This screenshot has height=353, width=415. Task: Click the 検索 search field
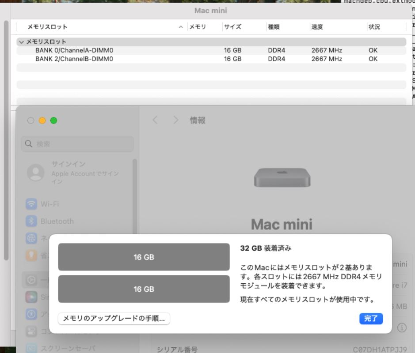(x=77, y=144)
